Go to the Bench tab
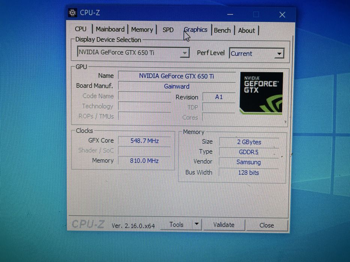This screenshot has height=262, width=350. 222,30
